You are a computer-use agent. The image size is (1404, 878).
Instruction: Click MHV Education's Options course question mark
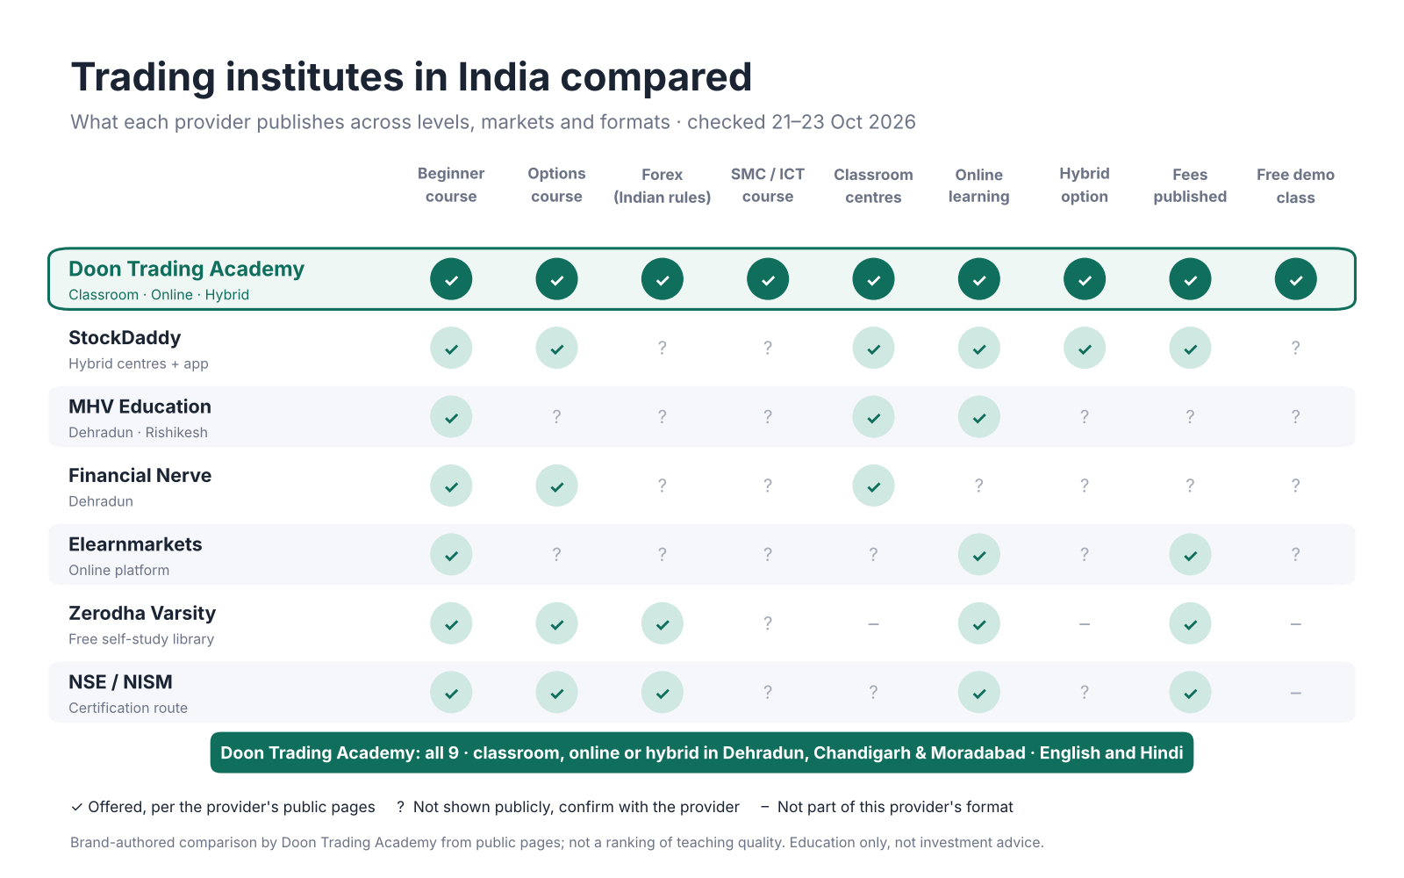pyautogui.click(x=556, y=417)
